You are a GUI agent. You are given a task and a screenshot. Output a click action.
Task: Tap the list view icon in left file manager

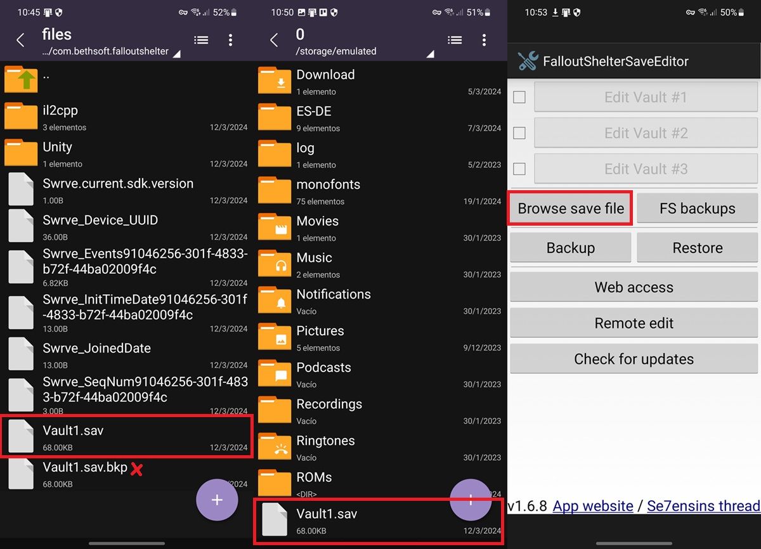(x=201, y=39)
